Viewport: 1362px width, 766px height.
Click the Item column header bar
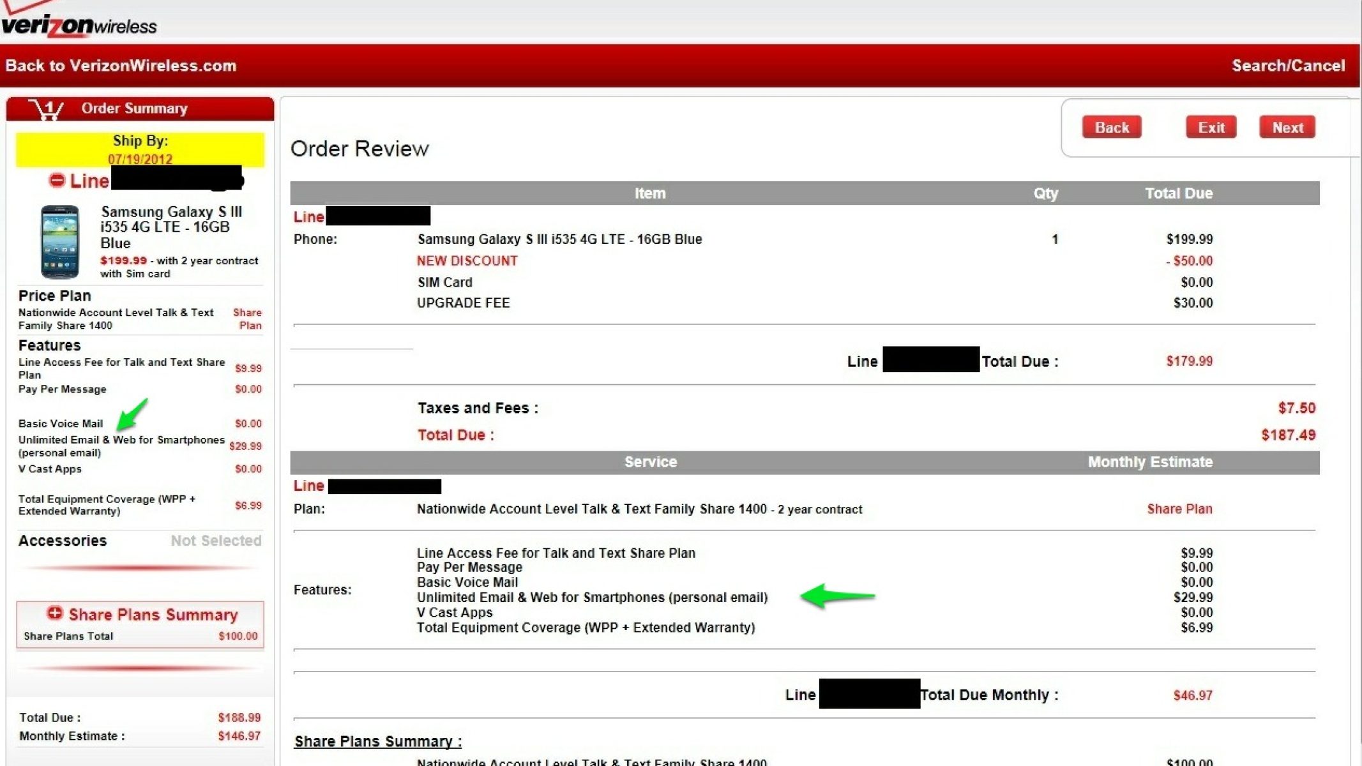point(649,193)
